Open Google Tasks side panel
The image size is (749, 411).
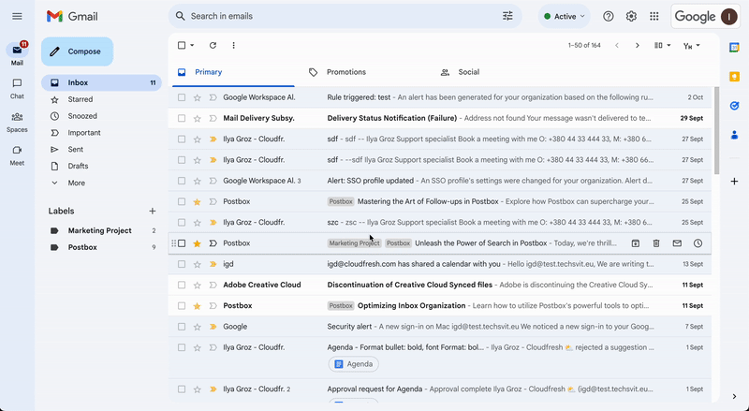pyautogui.click(x=734, y=106)
